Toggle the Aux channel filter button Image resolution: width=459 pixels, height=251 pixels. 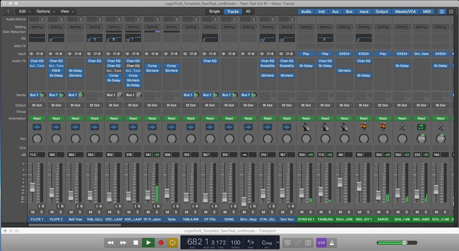pos(335,11)
